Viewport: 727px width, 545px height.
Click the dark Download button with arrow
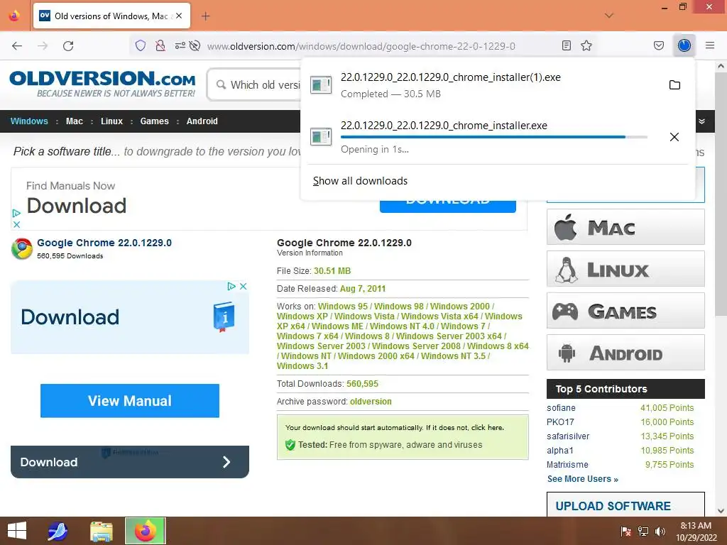pos(130,462)
